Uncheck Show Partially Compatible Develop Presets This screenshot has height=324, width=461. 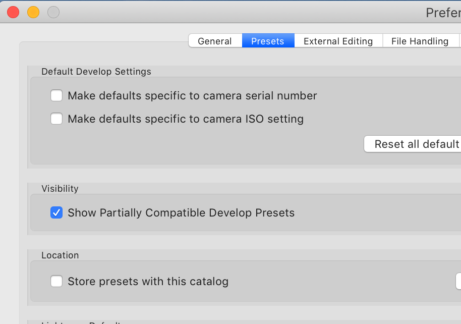(x=56, y=213)
